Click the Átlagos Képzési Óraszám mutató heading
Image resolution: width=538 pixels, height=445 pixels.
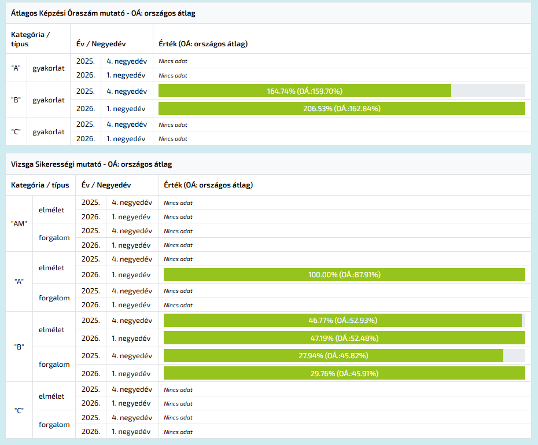point(103,13)
